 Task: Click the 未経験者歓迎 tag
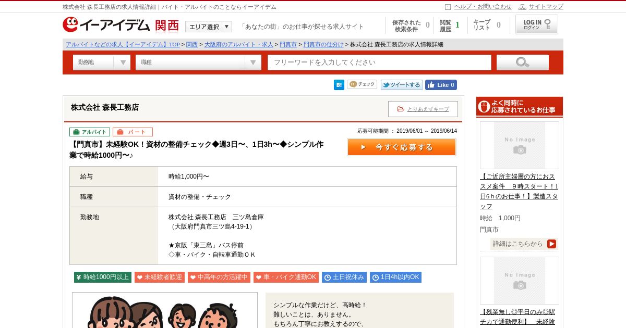[x=160, y=277]
